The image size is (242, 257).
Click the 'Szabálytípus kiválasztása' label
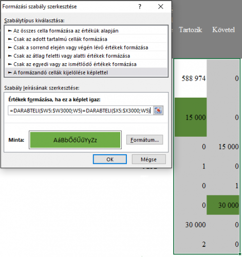(x=34, y=21)
